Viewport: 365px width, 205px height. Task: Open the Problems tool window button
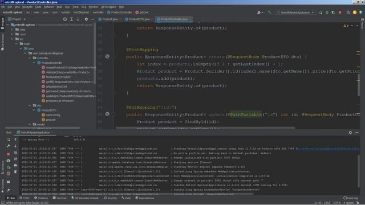tap(41, 198)
